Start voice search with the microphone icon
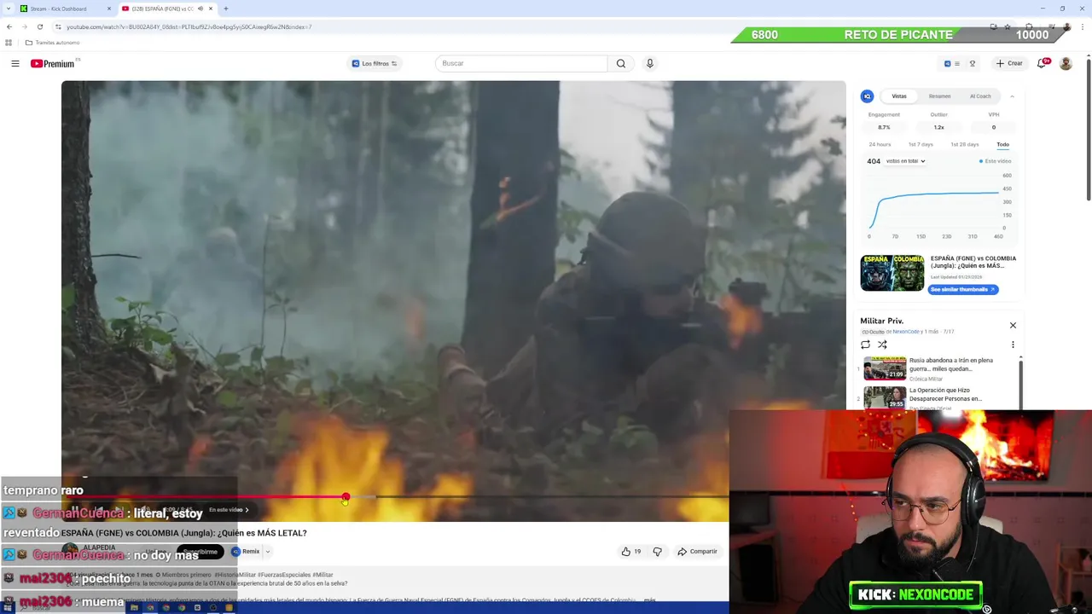 (x=650, y=63)
